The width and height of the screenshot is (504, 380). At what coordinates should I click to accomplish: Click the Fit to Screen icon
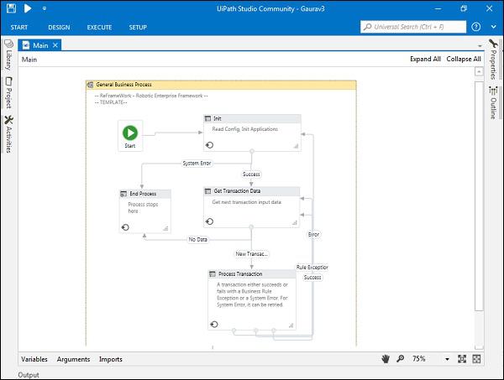(462, 359)
